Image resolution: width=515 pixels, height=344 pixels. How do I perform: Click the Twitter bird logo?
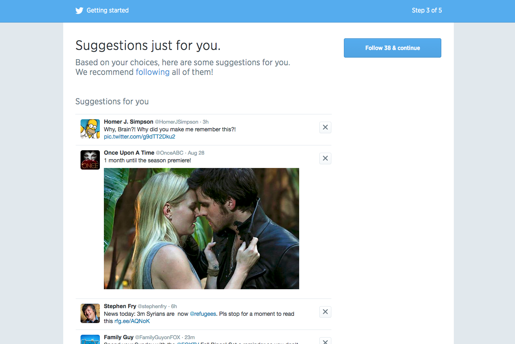point(79,10)
